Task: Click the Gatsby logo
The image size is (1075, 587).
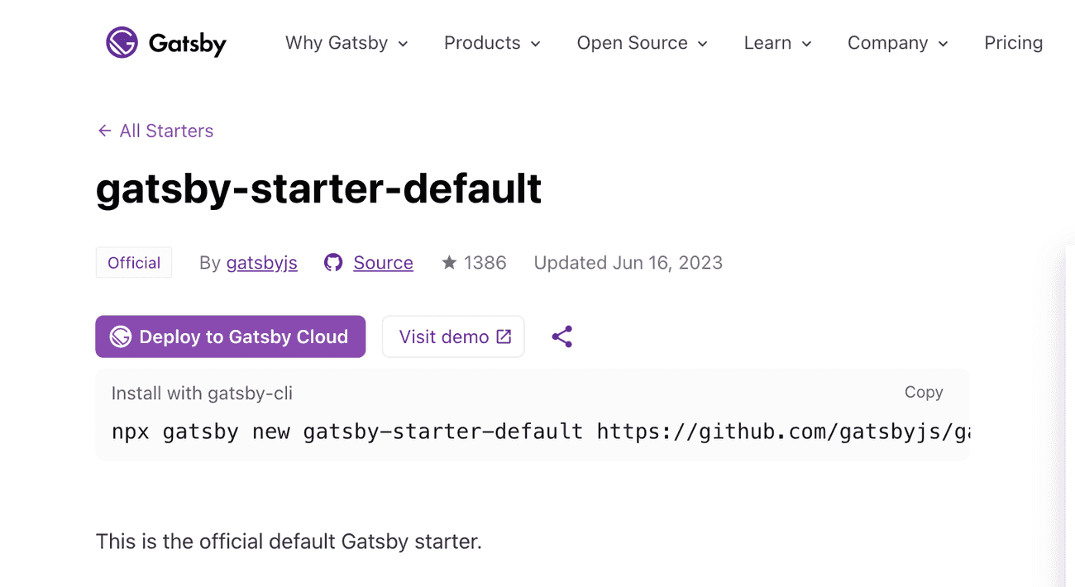Action: point(165,42)
